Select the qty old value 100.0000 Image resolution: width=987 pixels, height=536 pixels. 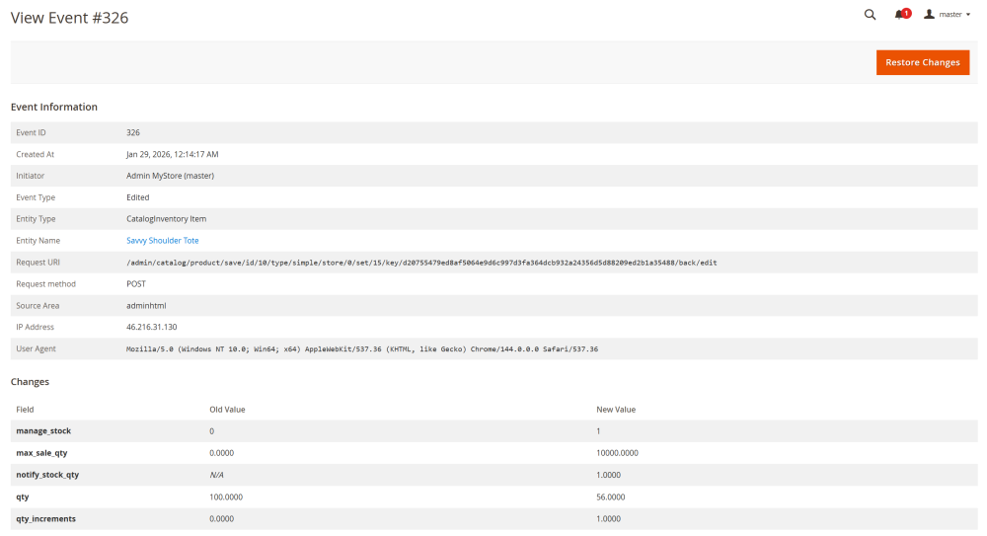[x=226, y=497]
